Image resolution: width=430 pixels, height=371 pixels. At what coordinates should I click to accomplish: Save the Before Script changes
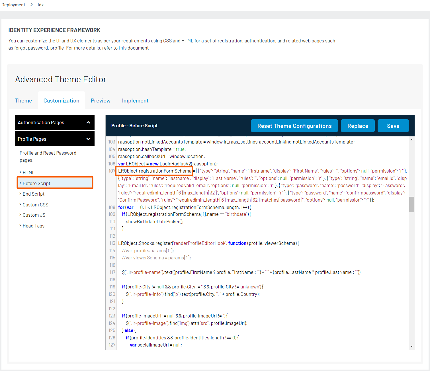tap(393, 126)
